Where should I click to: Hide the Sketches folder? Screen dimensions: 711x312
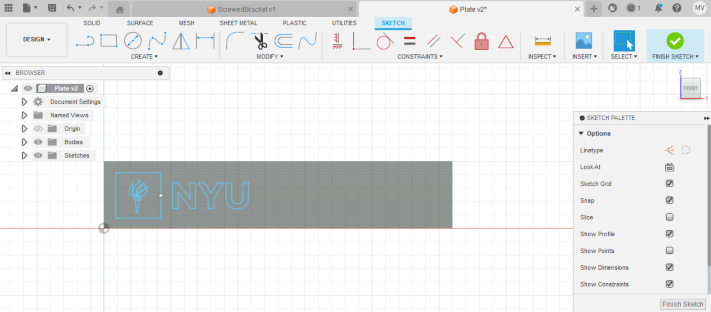point(38,155)
